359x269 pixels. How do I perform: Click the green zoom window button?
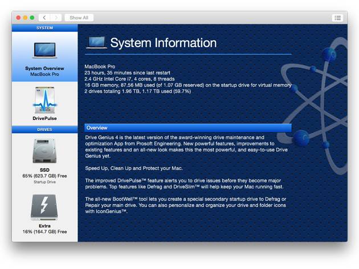(32, 18)
